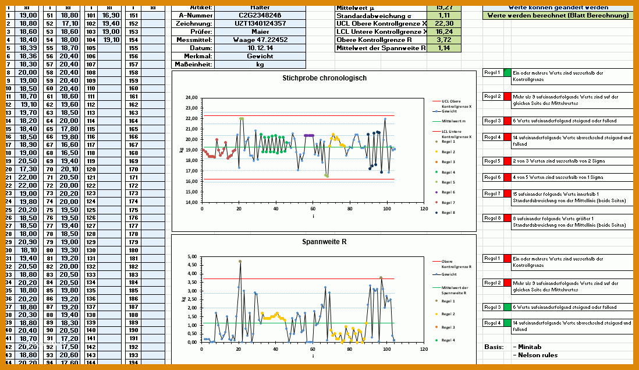Select the Datum cell 10.12.14
This screenshot has width=639, height=370.
260,48
